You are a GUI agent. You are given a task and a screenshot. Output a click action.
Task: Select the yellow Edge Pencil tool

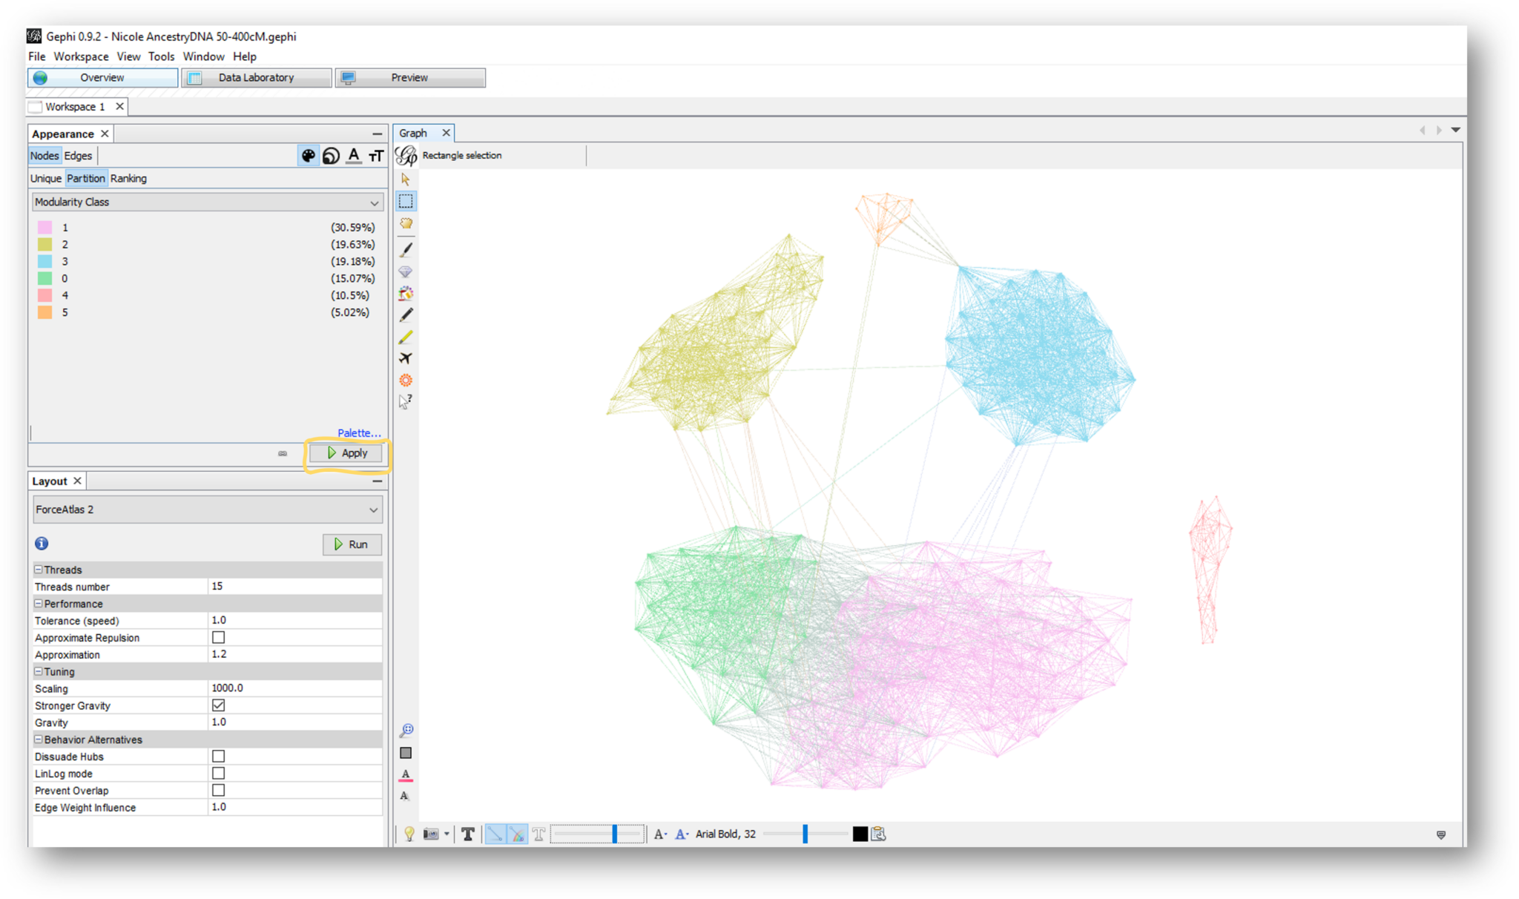(x=406, y=337)
